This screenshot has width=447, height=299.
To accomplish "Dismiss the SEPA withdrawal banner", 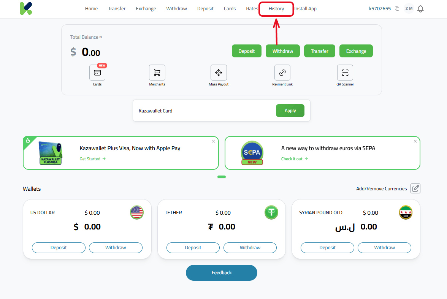I will click(415, 141).
